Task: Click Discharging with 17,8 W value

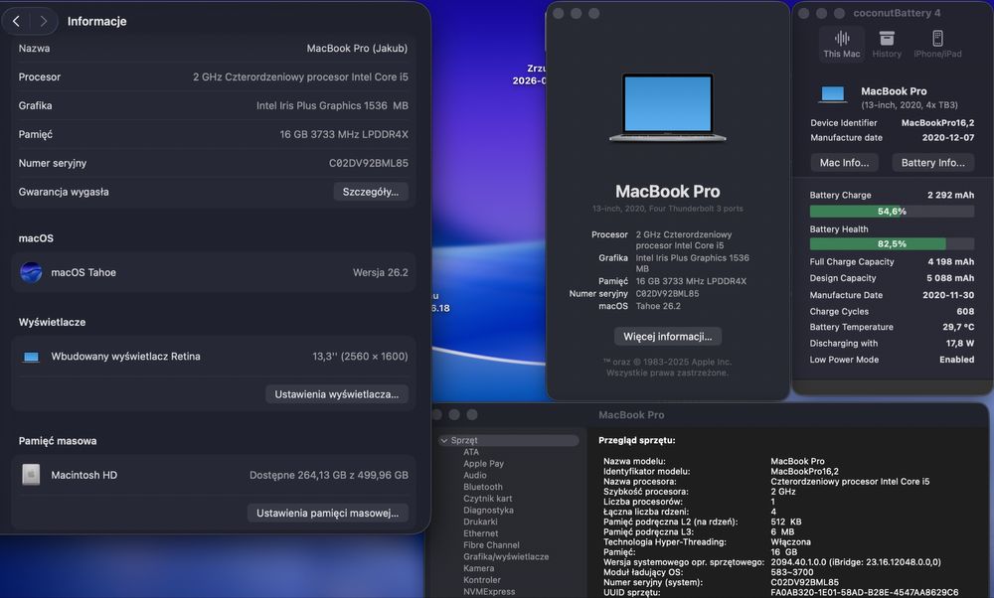Action: click(x=960, y=344)
